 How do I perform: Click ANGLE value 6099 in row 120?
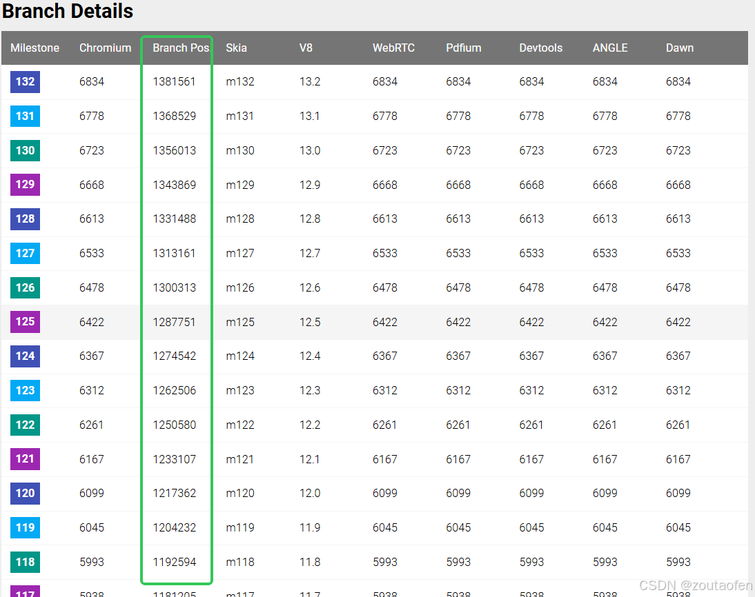pos(605,493)
